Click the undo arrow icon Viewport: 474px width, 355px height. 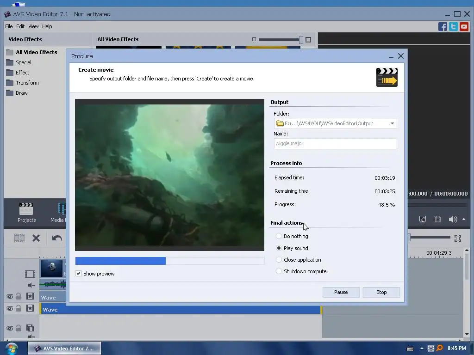pyautogui.click(x=57, y=238)
